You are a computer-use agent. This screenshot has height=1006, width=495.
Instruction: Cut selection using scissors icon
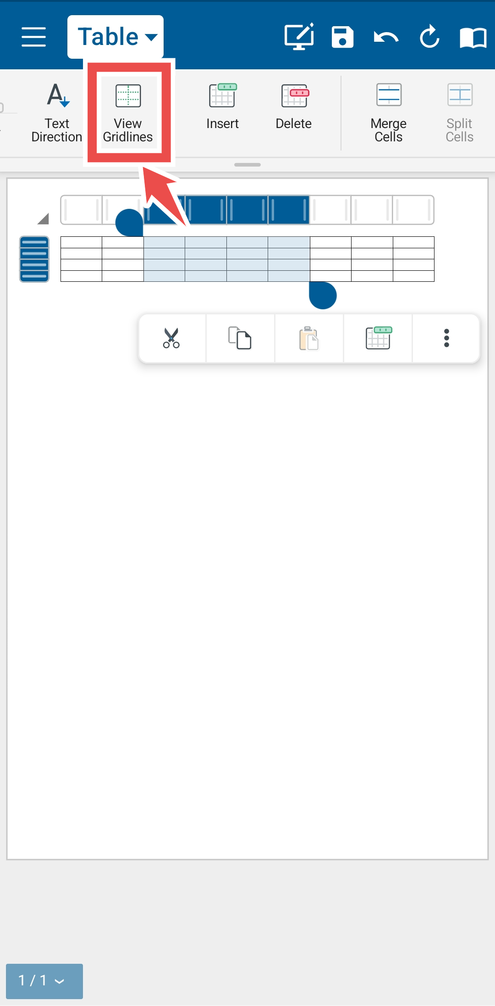pos(172,338)
